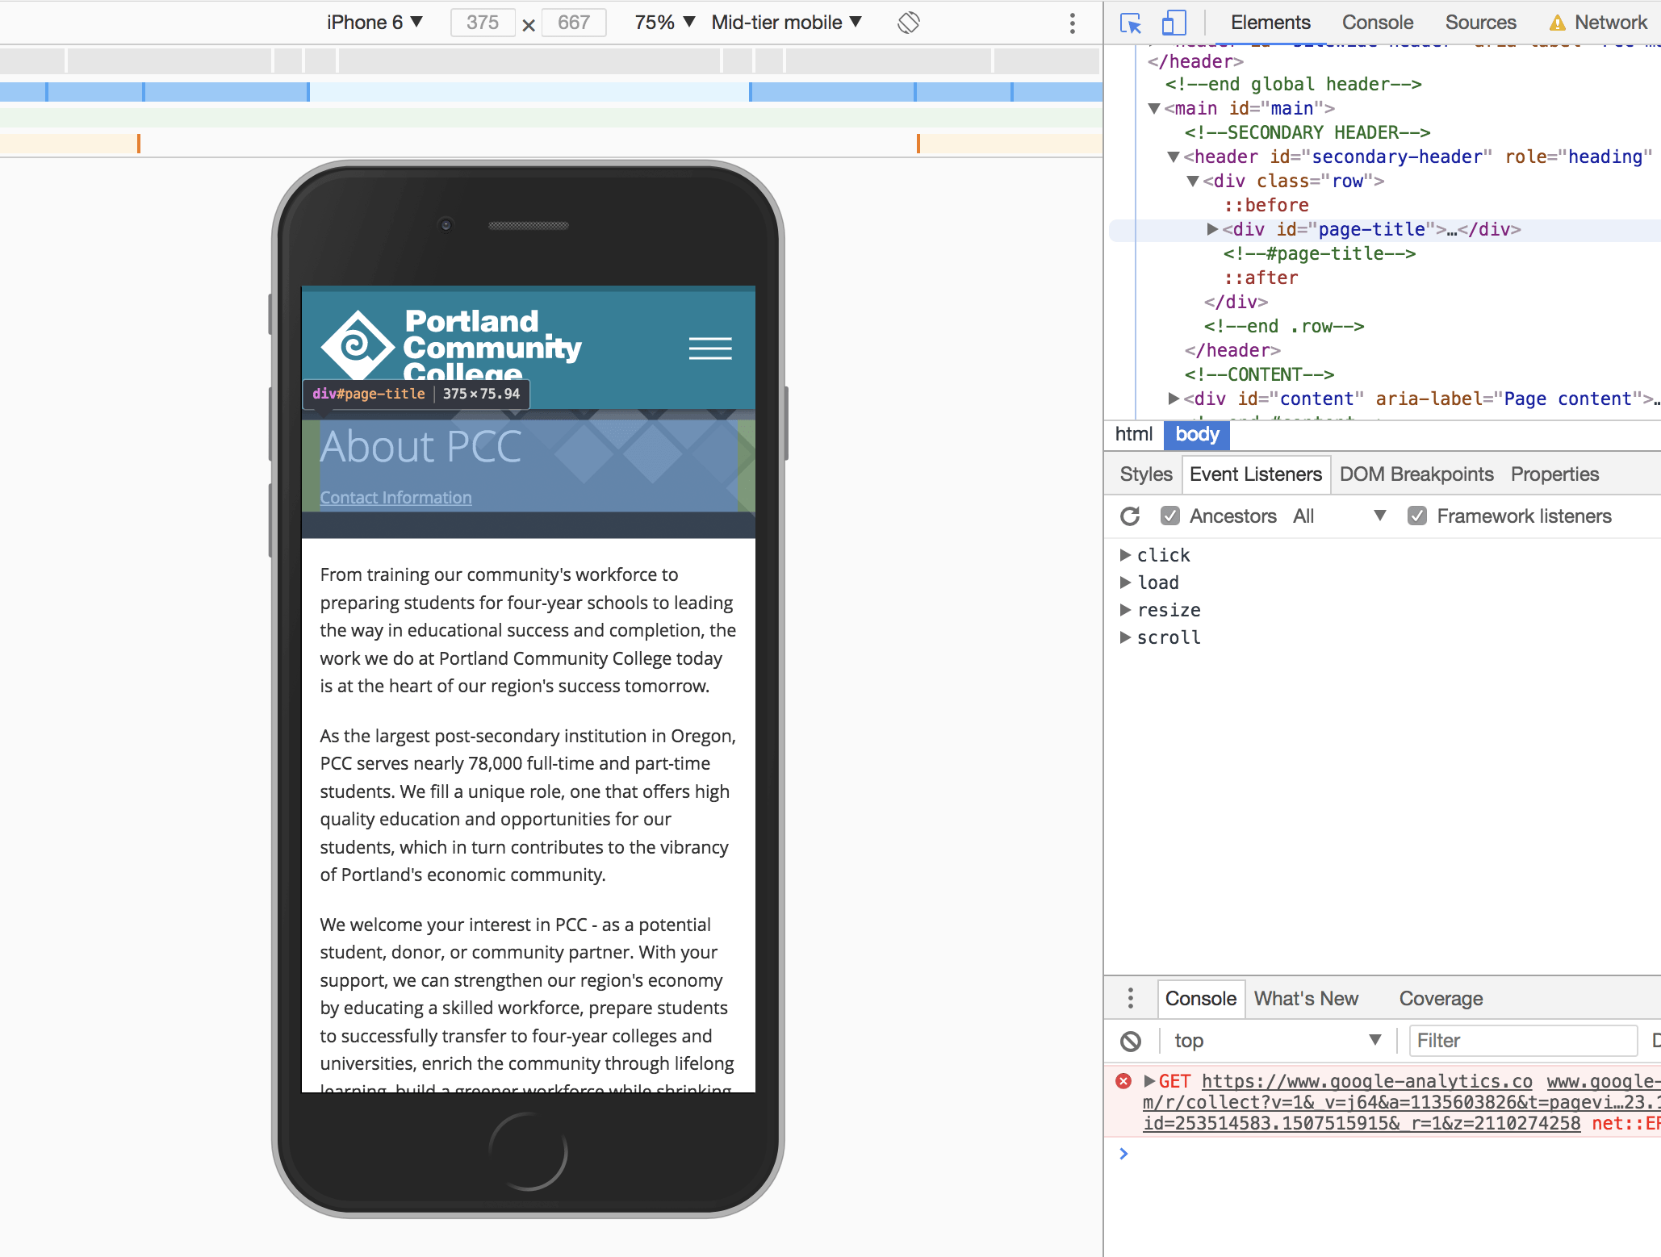
Task: Expand the div page-title node
Action: 1212,229
